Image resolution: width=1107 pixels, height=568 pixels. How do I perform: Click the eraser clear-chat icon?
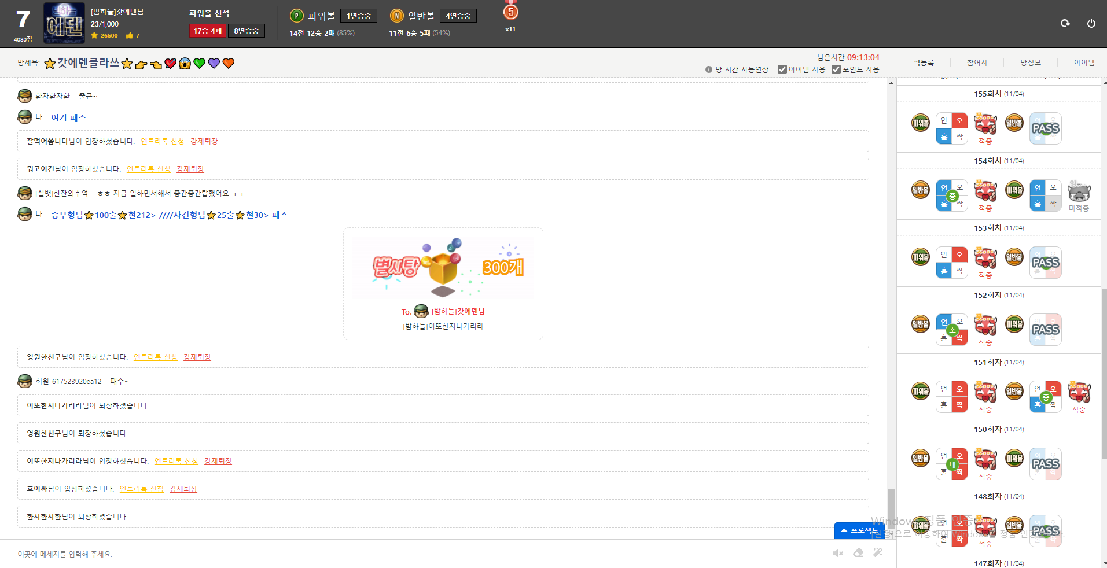(858, 553)
